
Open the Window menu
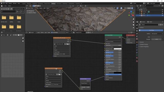pos(15,3)
